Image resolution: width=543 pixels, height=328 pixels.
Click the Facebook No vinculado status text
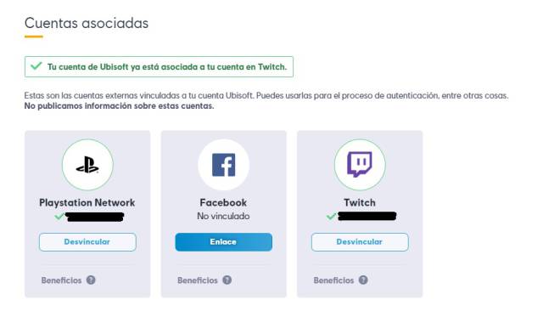223,216
